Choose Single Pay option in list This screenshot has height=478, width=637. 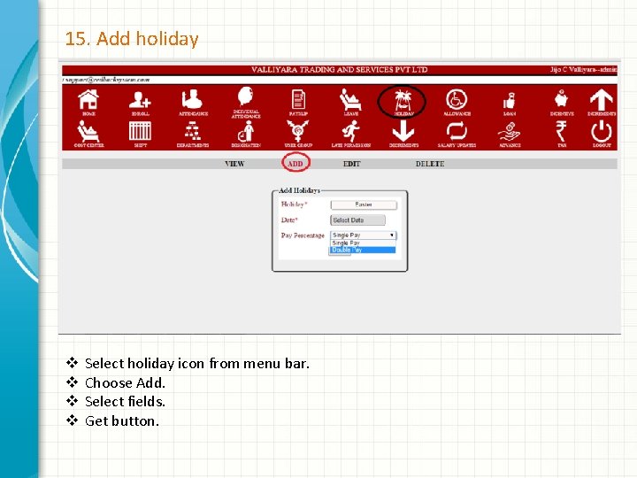point(363,243)
